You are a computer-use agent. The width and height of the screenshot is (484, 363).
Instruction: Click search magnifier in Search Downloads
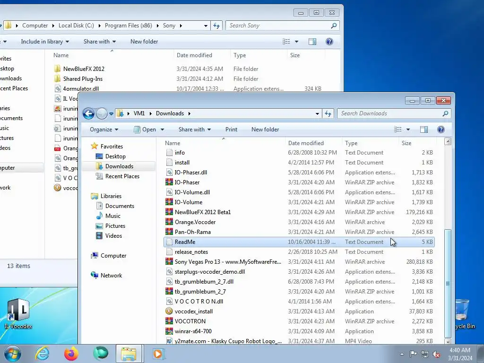[445, 113]
